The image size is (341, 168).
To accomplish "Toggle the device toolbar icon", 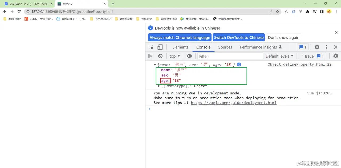I will (160, 47).
